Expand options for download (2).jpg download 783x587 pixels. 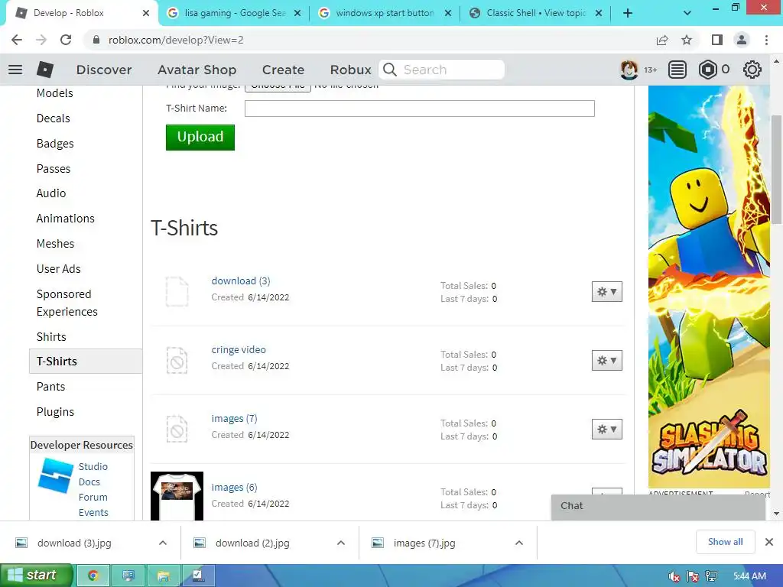(x=341, y=543)
